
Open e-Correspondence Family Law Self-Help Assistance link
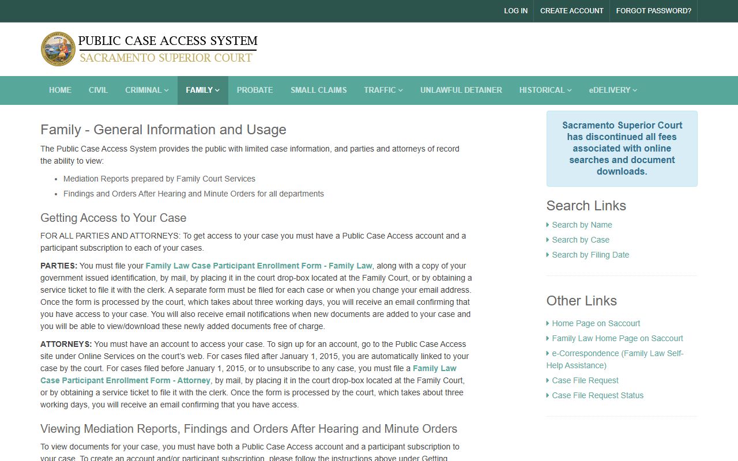pos(615,360)
